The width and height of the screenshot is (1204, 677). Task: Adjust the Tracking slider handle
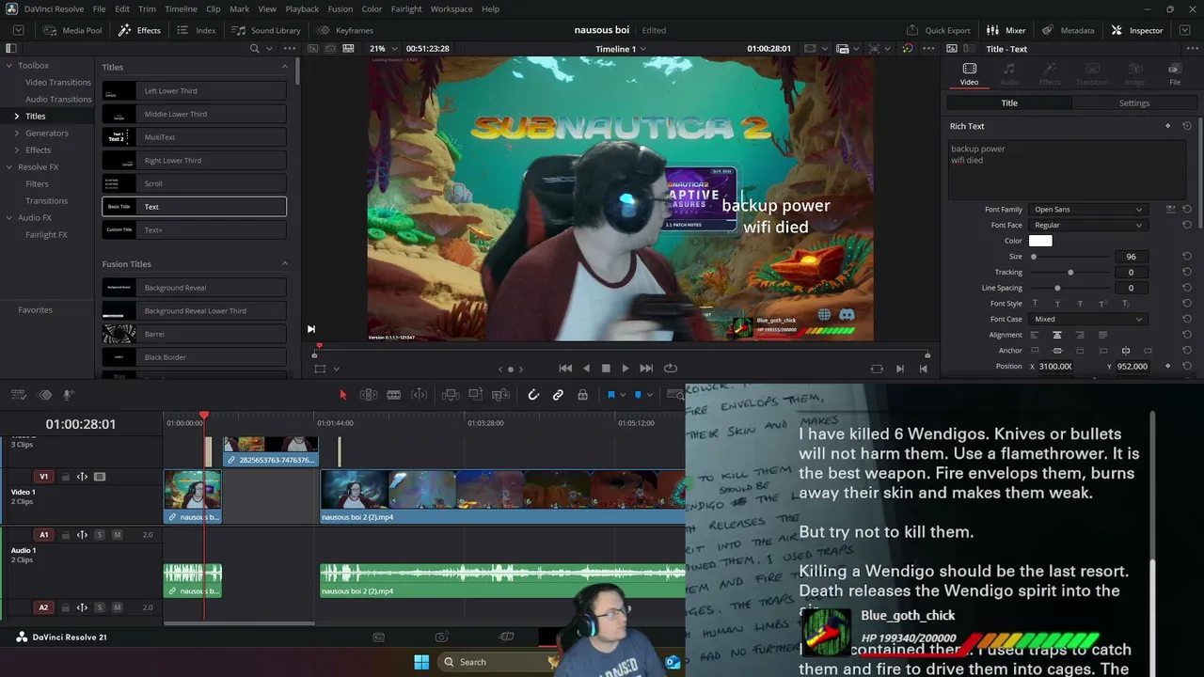pos(1070,273)
